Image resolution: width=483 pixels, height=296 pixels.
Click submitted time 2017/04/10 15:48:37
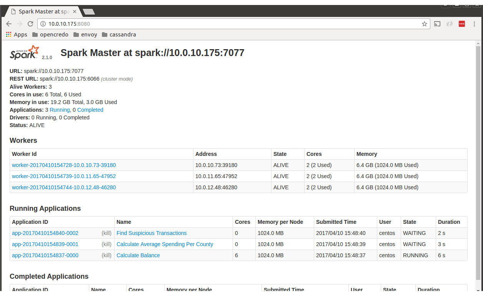pos(341,255)
